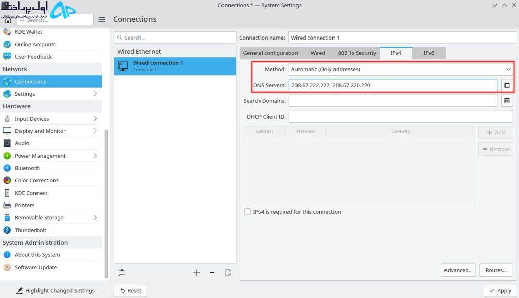The width and height of the screenshot is (519, 298).
Task: Click Highlight Changed Settings button
Action: tap(55, 291)
